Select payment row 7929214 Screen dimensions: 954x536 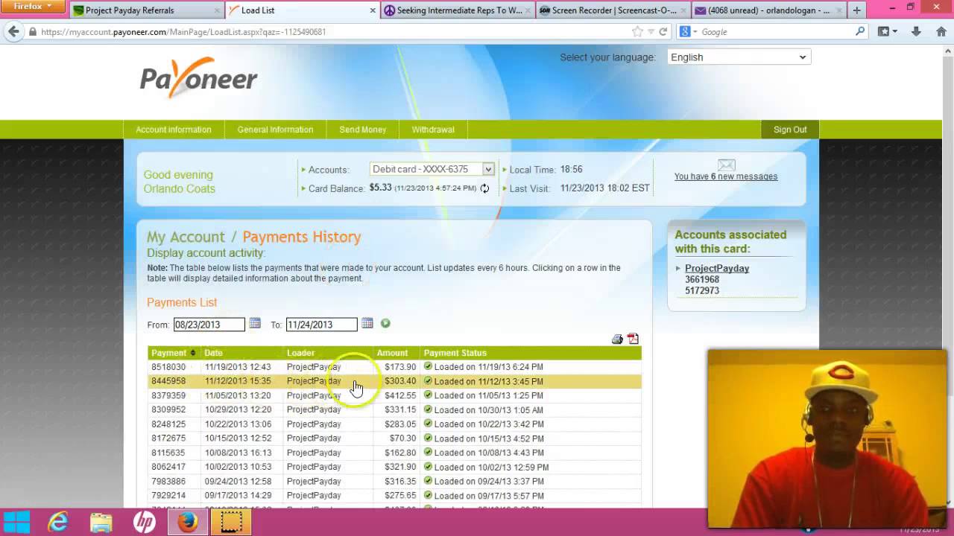[x=394, y=496]
